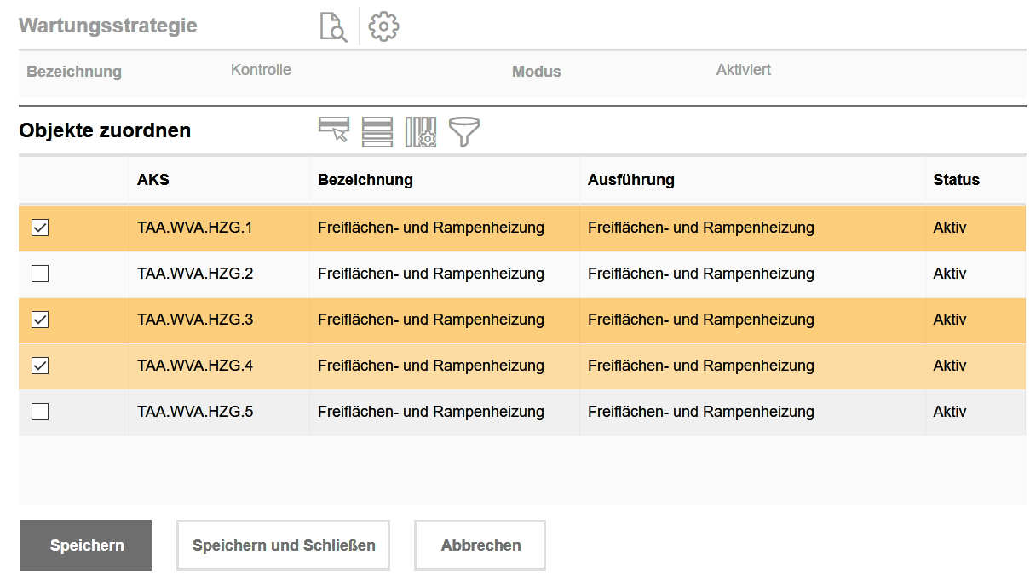This screenshot has height=577, width=1030.
Task: Deselect the checkbox for TAA.WVA.HZG.4
Action: [x=40, y=366]
